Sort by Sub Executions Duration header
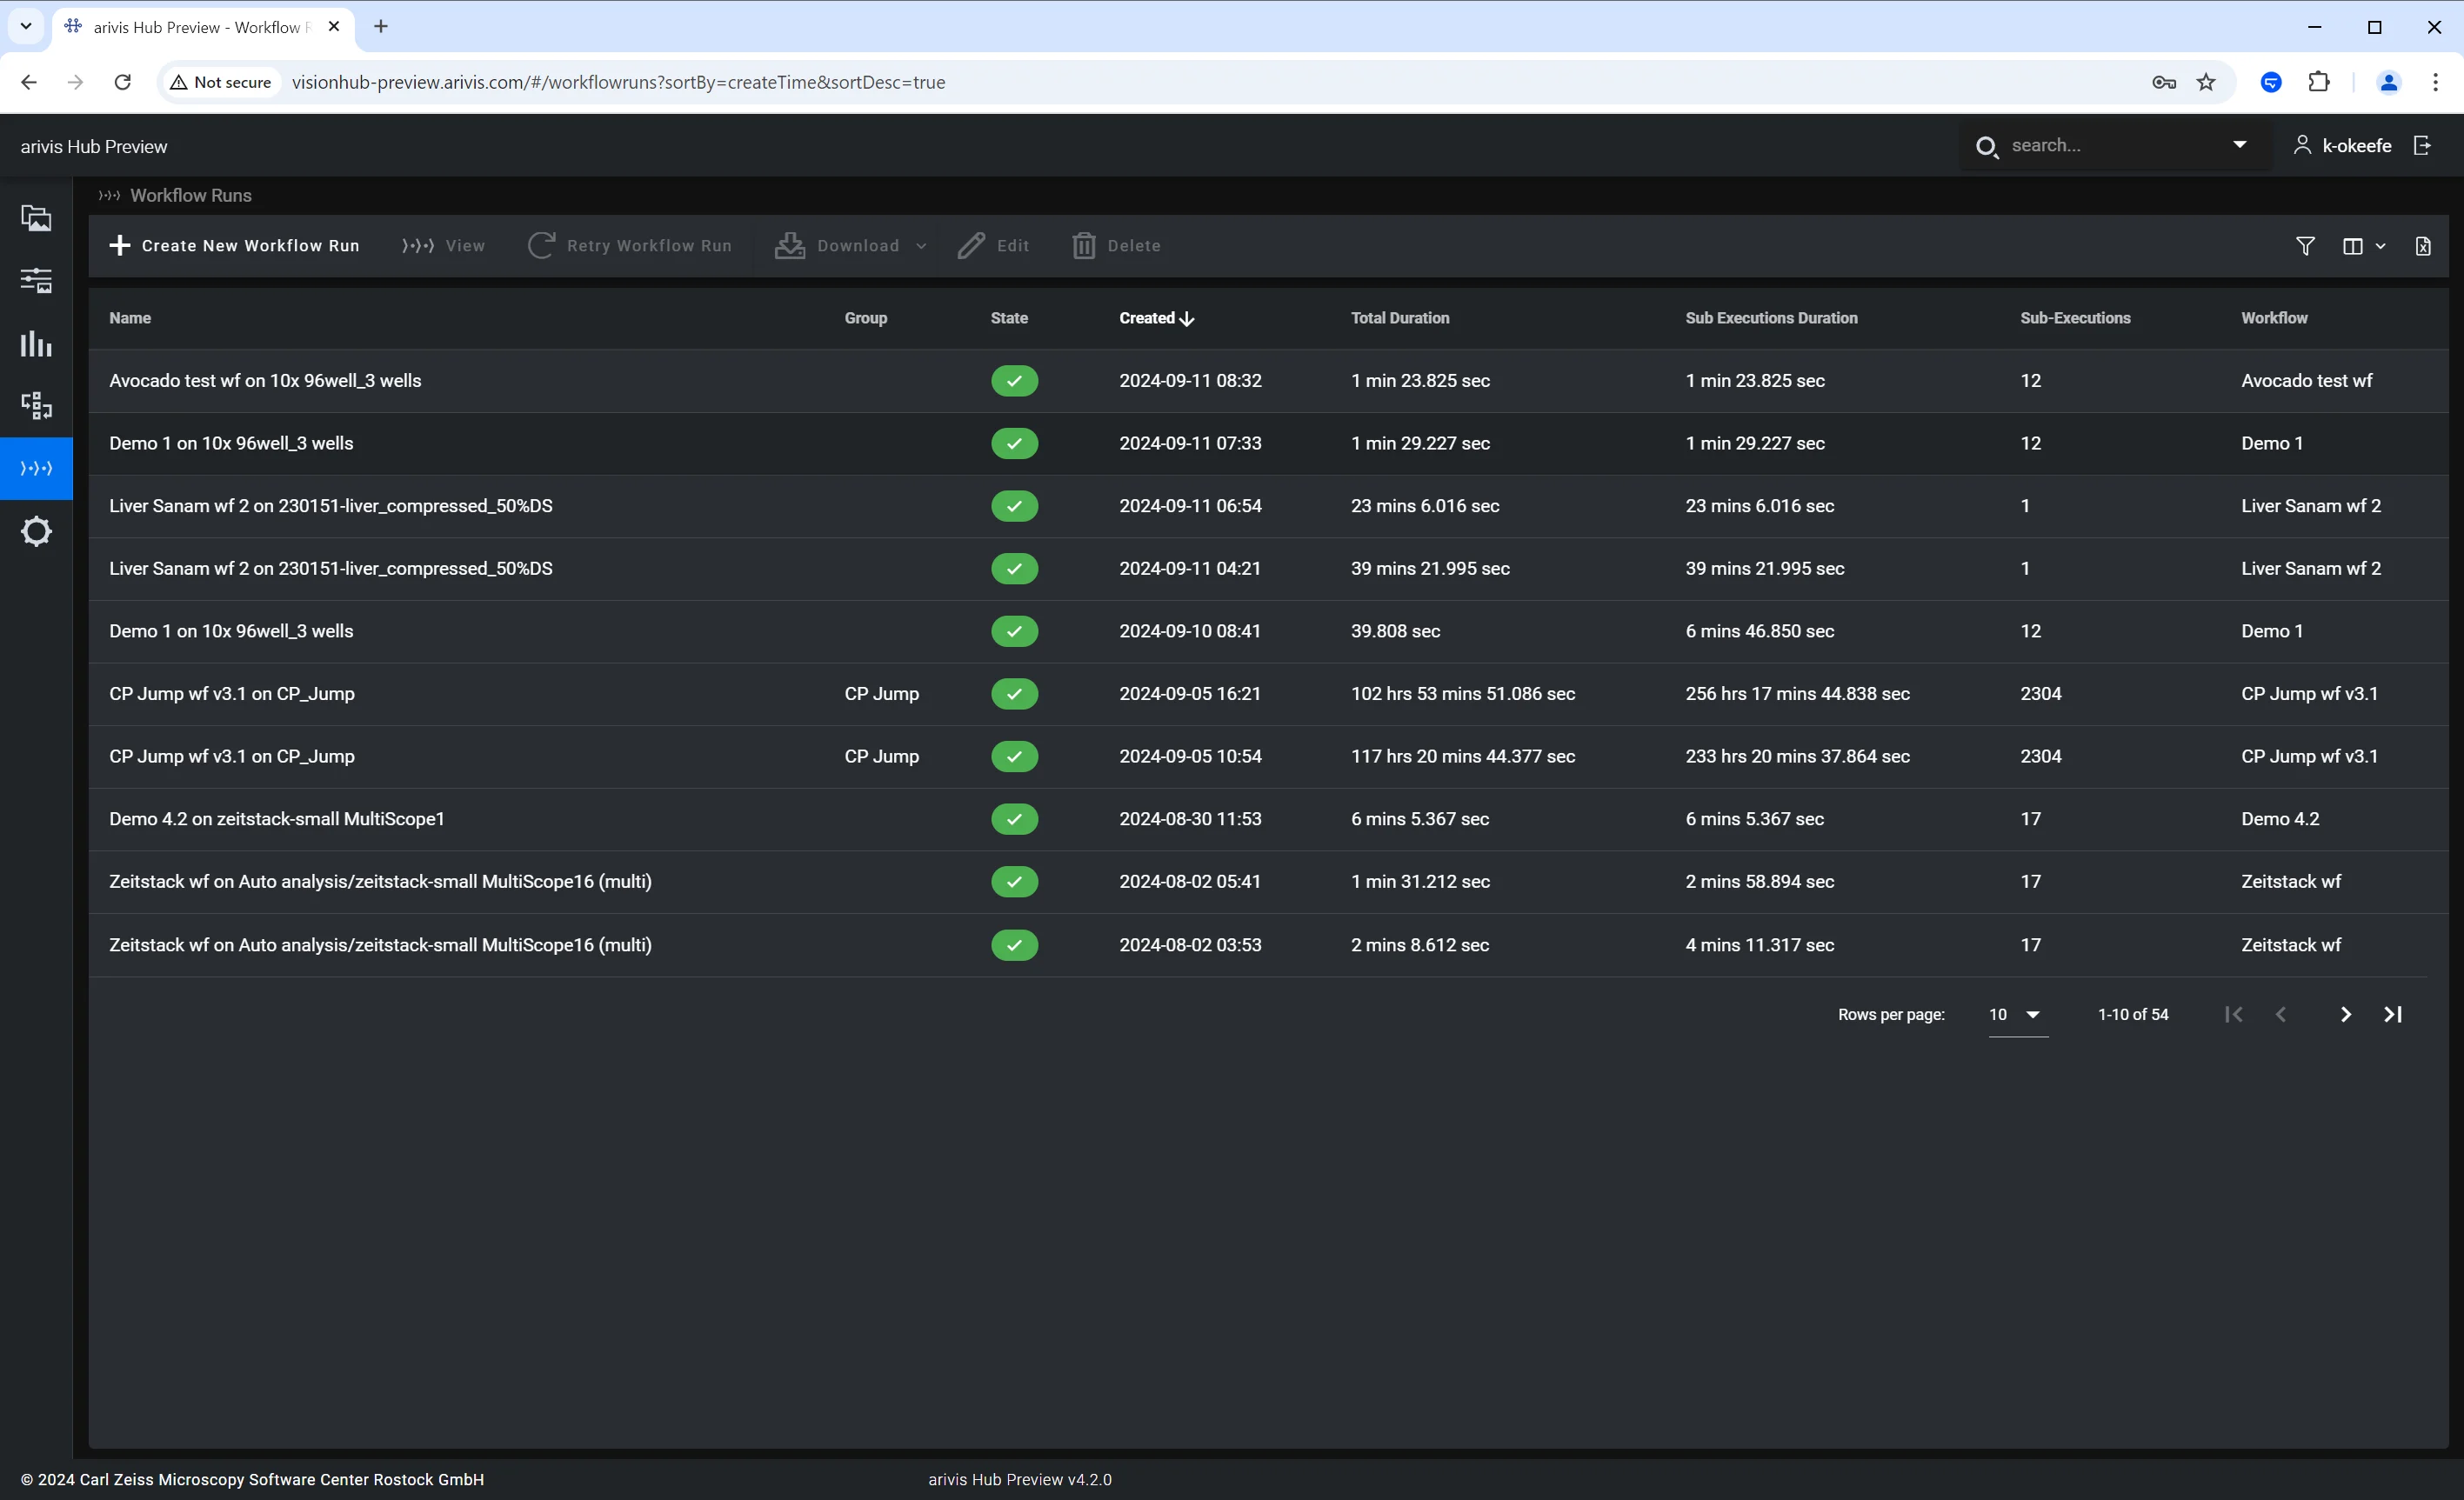 pos(1771,318)
